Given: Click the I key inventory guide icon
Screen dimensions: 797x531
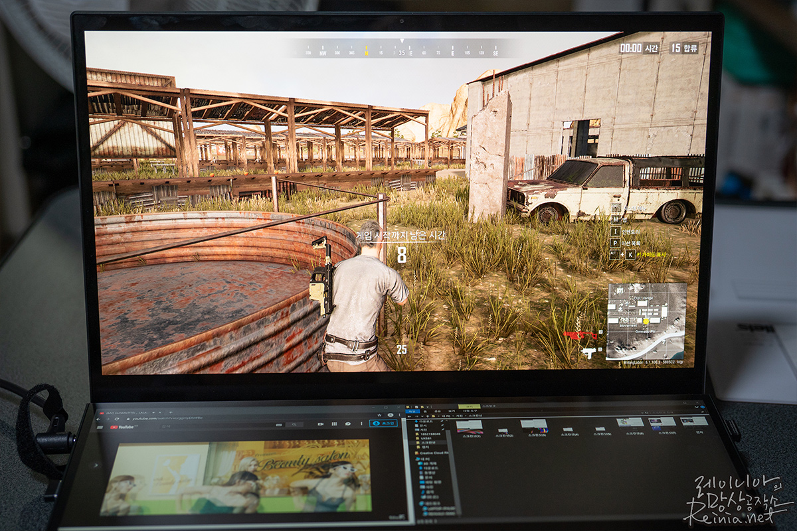Looking at the screenshot, I should coord(616,232).
